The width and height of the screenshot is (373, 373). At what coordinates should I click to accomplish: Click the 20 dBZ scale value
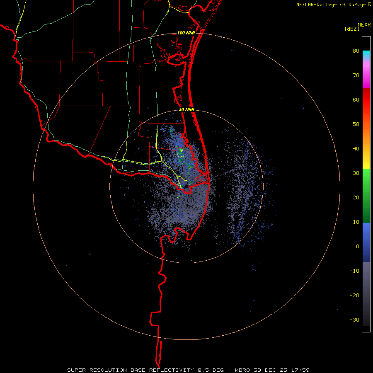click(356, 198)
